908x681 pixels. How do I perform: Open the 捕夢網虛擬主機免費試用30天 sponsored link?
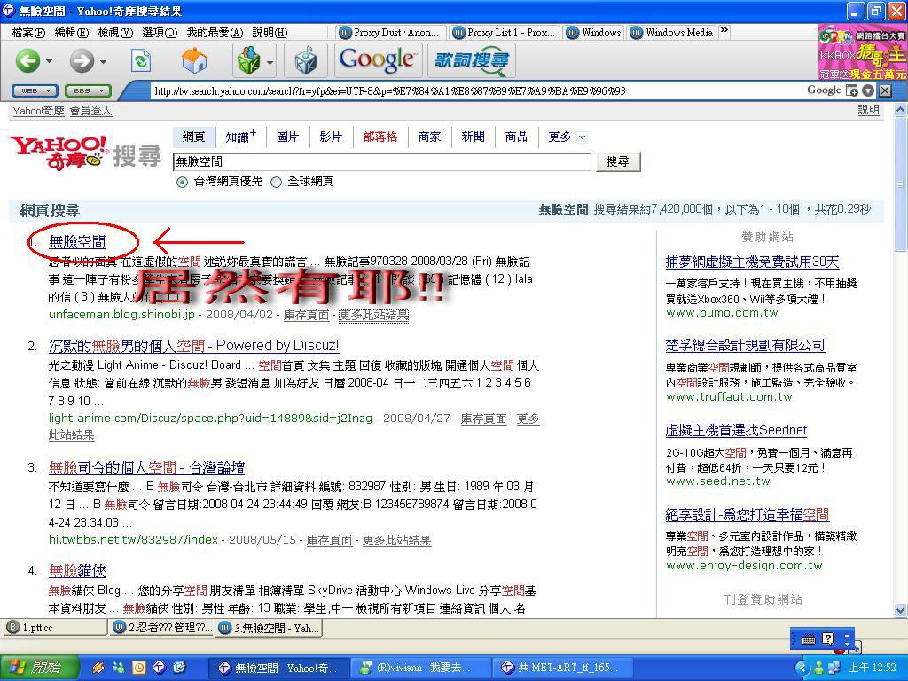(752, 262)
